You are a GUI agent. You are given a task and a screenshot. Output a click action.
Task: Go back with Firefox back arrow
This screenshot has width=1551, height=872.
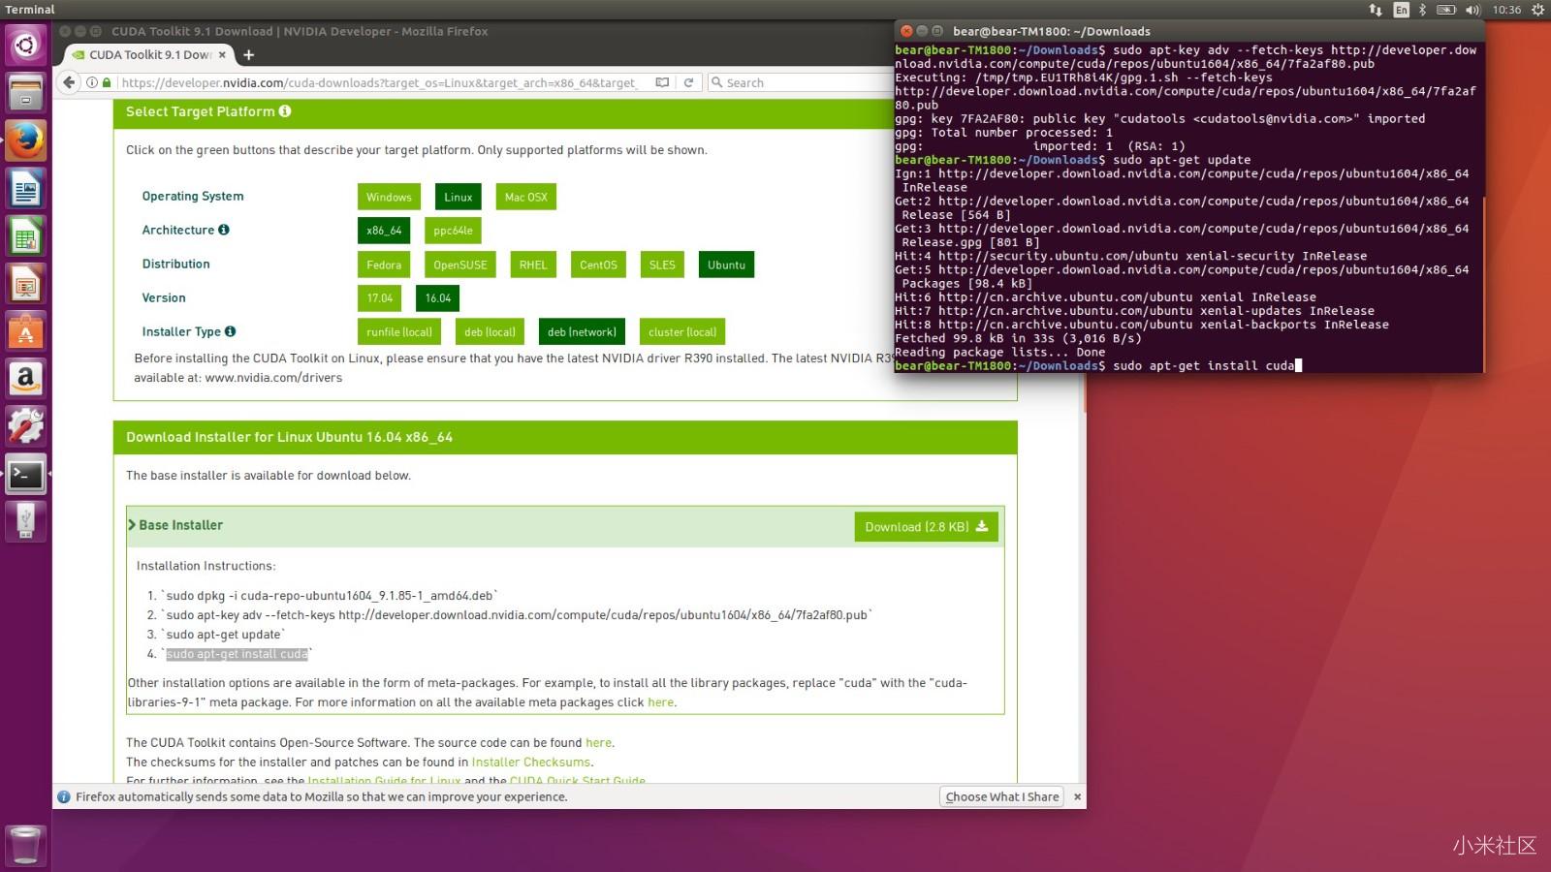69,82
